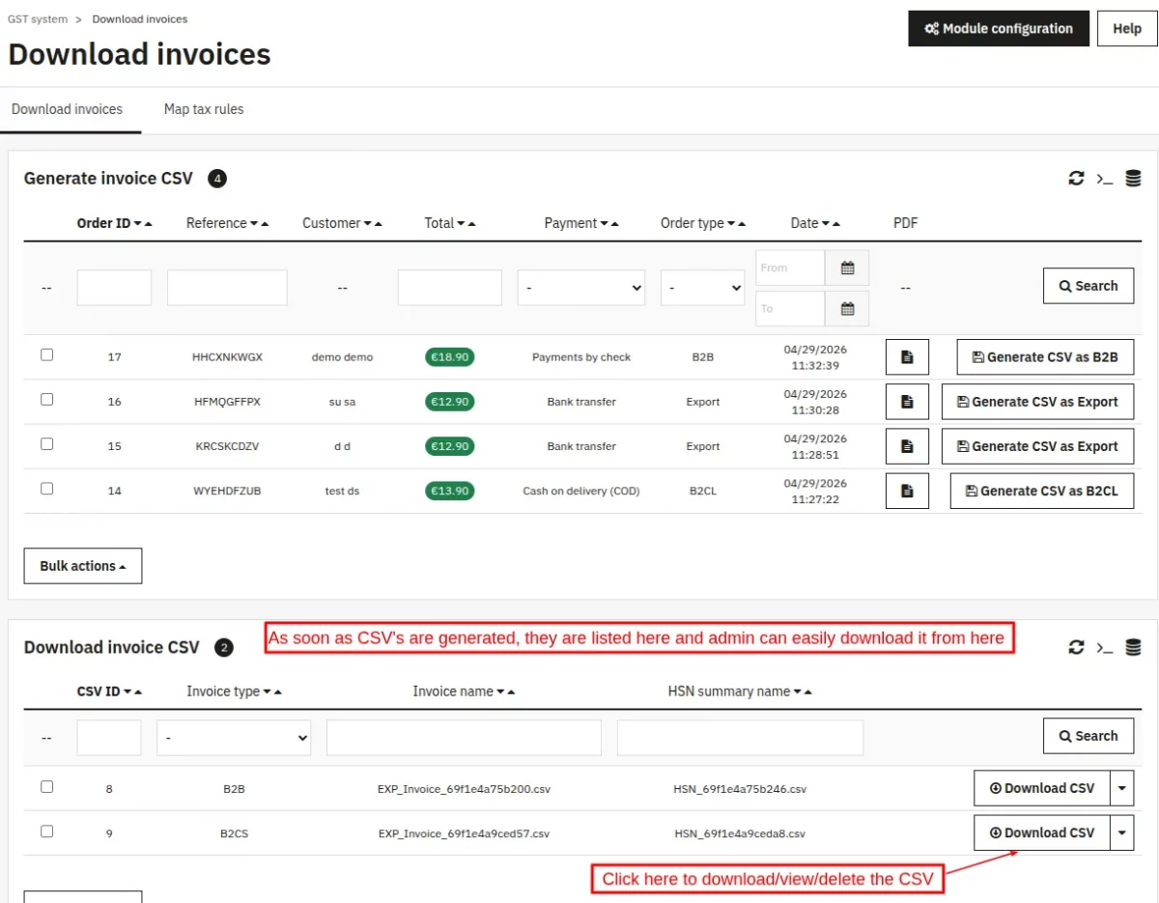Open the To date calendar picker
Viewport: 1159px width, 903px height.
click(847, 309)
